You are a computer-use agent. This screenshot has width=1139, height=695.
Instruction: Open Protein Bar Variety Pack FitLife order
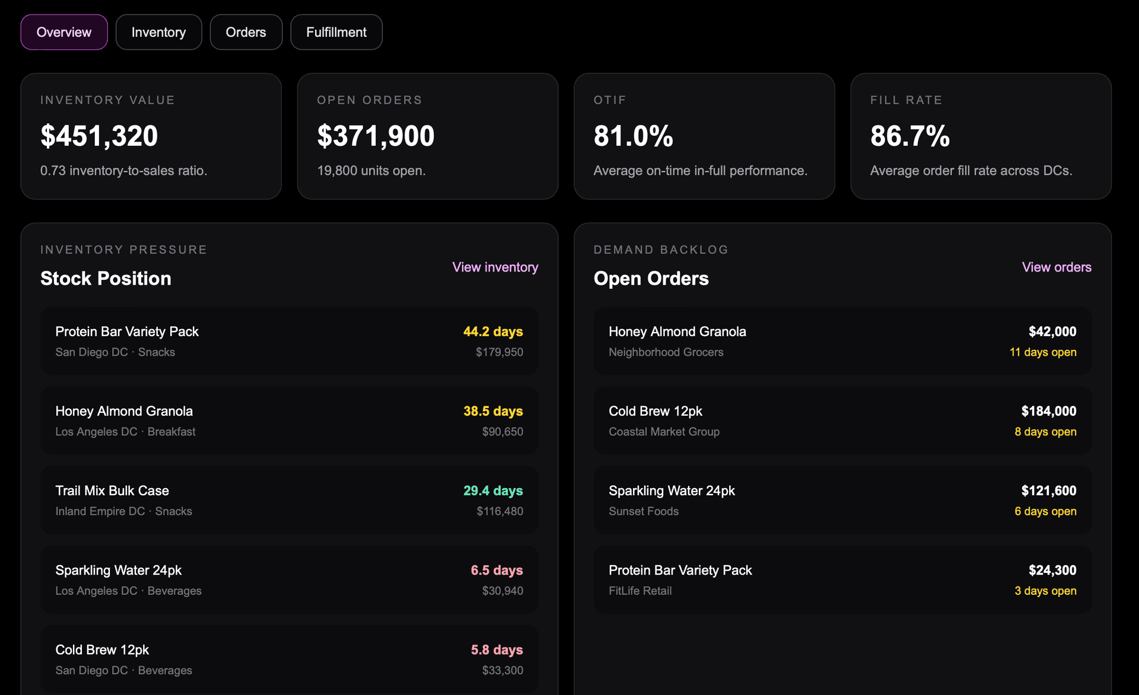pyautogui.click(x=842, y=579)
